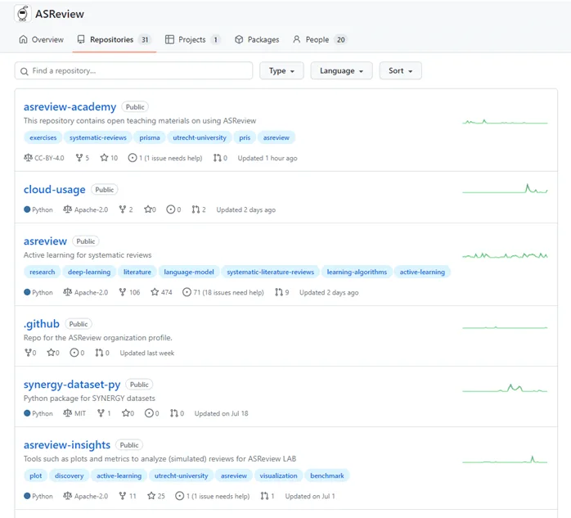Click active-learning tag under asreview-insights
Screen dimensions: 571x518
[x=119, y=475]
